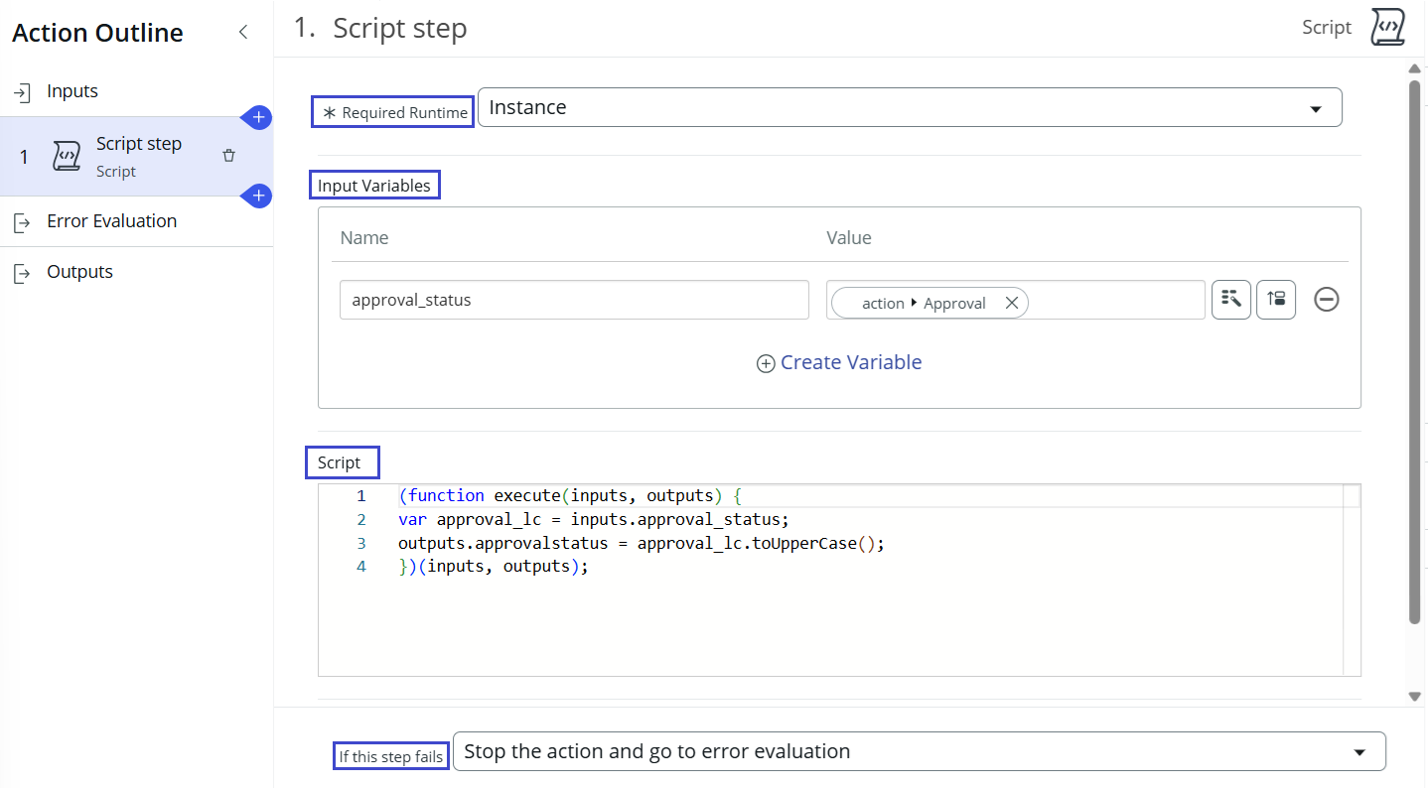Screen dimensions: 1428x788
Task: Click the Input Variables label
Action: pos(374,186)
